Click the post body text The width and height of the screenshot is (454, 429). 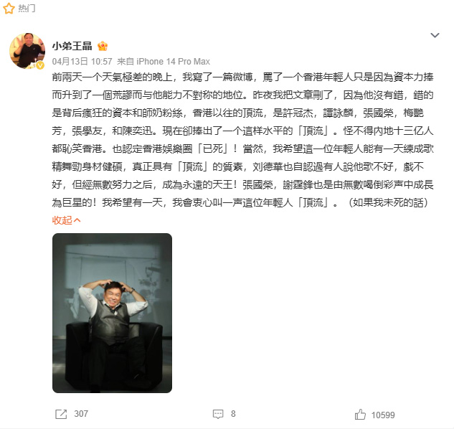[242, 140]
